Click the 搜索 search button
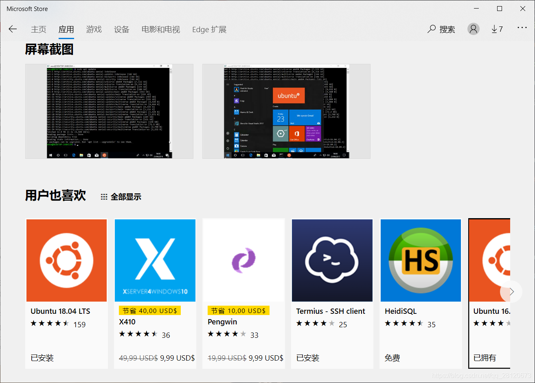The height and width of the screenshot is (383, 535). 441,29
